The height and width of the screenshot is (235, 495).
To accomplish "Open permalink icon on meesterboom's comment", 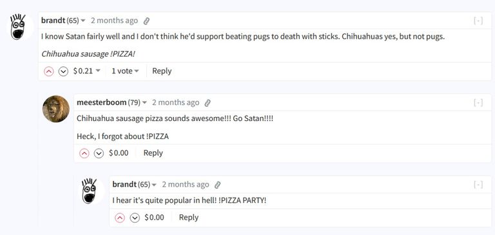I will tap(208, 103).
